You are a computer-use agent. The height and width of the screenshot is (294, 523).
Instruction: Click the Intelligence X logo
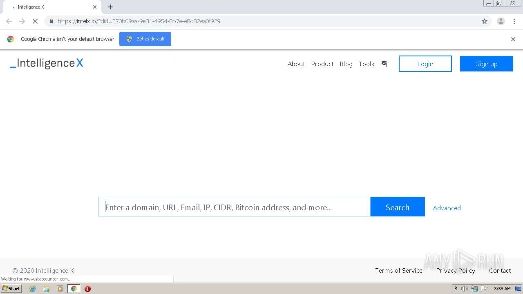[47, 63]
